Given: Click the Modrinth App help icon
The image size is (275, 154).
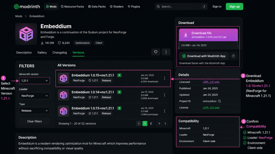Looking at the screenshot, I should pyautogui.click(x=233, y=56).
